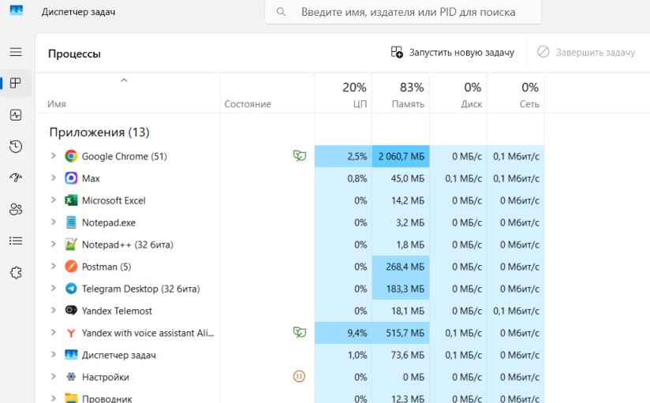Screen dimensions: 650x403
Task: Open the Services page puzzle icon
Action: click(16, 273)
